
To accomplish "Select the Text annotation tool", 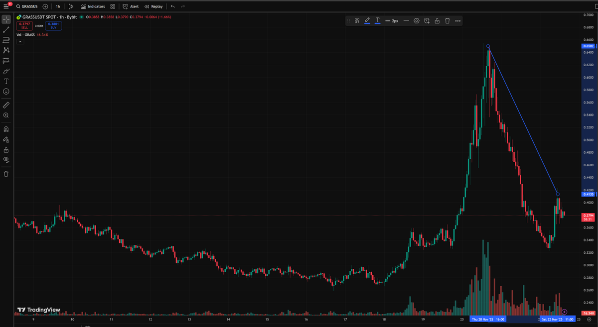I will click(x=6, y=81).
